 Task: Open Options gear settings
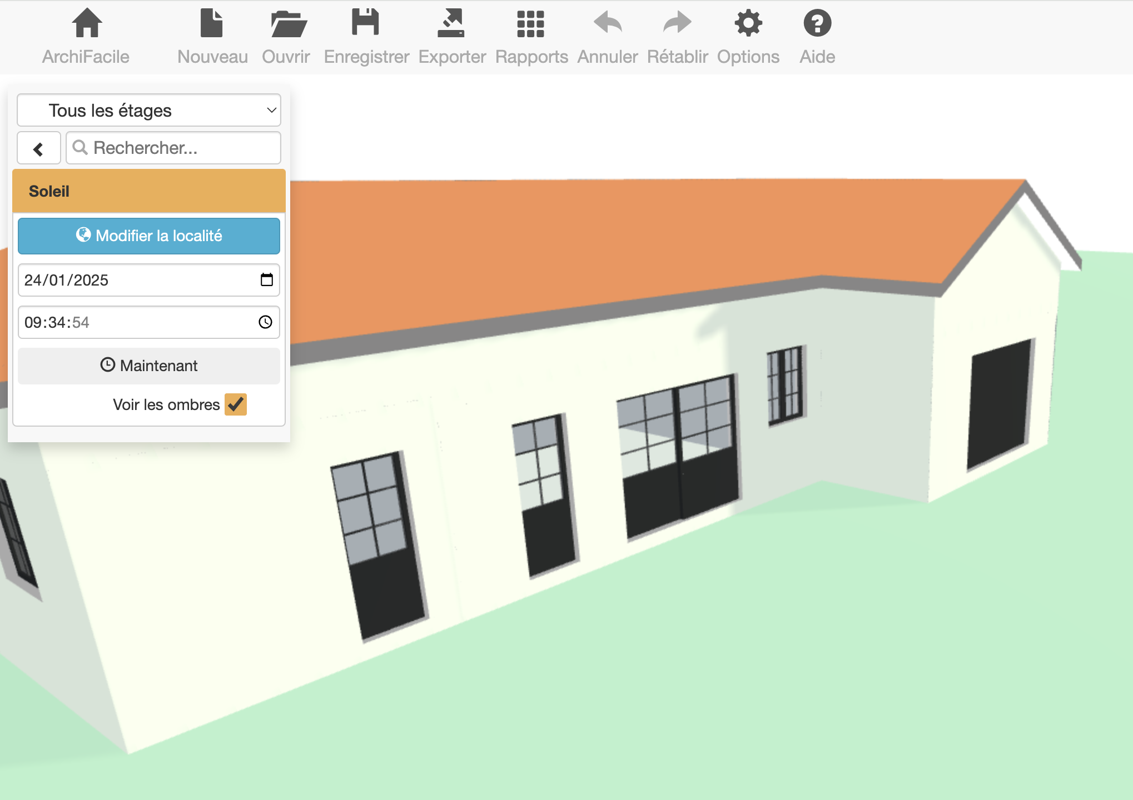tap(748, 23)
